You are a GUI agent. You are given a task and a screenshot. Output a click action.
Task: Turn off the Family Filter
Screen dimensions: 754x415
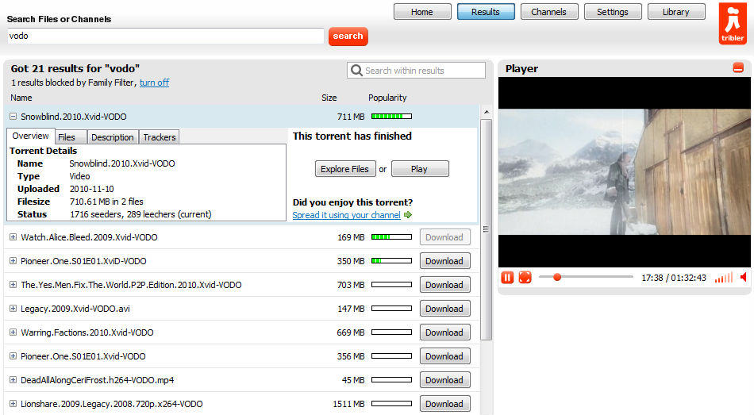pyautogui.click(x=154, y=83)
